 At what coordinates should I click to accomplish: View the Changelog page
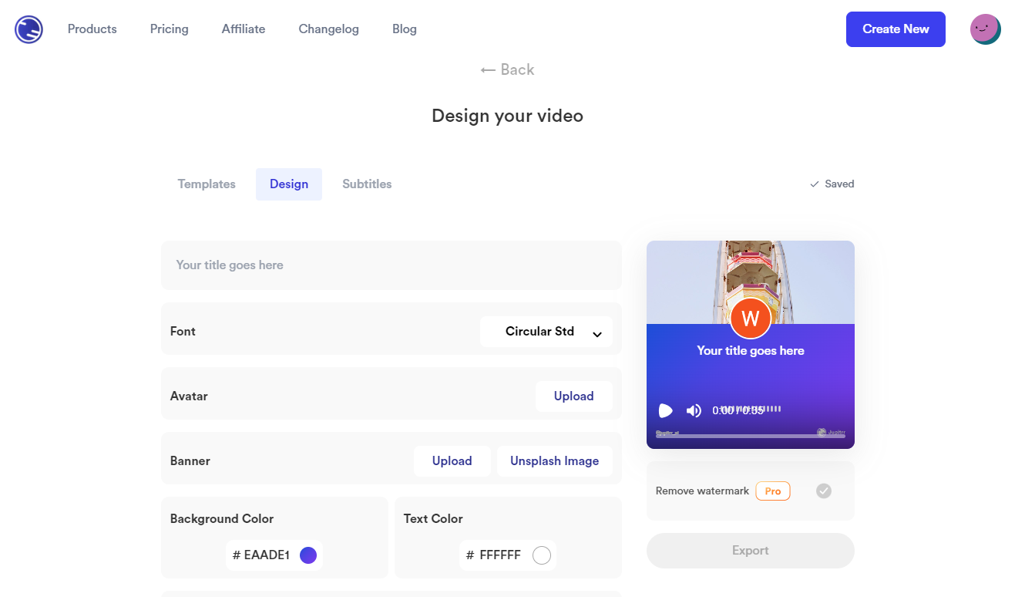click(329, 29)
